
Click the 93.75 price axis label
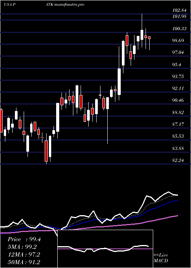click(x=178, y=77)
